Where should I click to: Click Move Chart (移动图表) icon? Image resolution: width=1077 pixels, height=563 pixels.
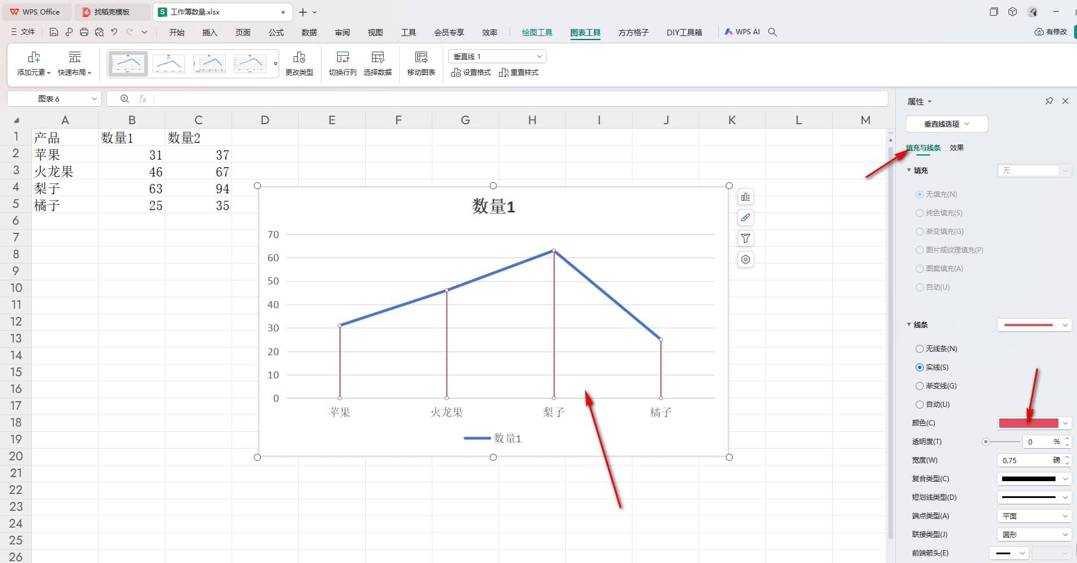coord(421,64)
